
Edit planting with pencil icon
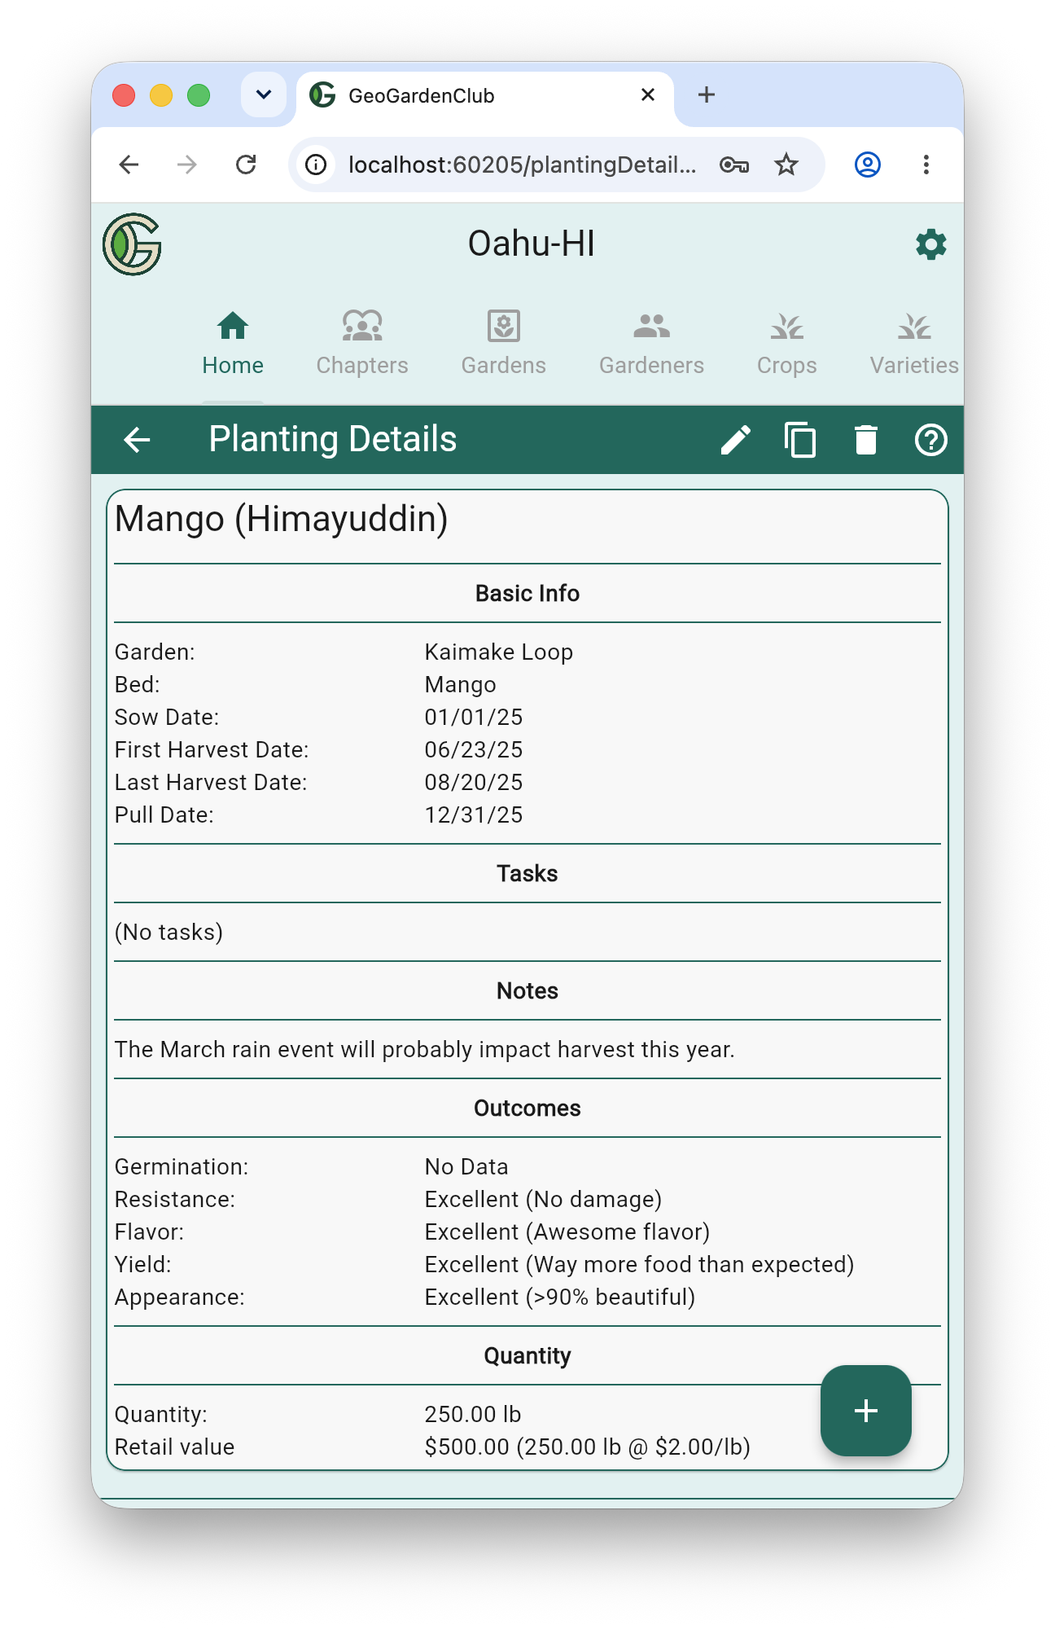(x=735, y=440)
